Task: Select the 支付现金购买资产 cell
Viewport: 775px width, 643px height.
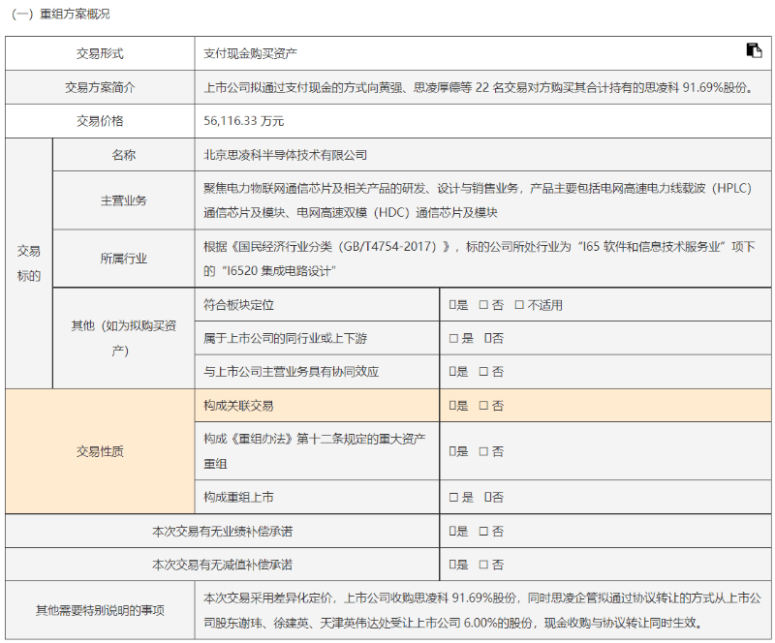Action: coord(250,53)
